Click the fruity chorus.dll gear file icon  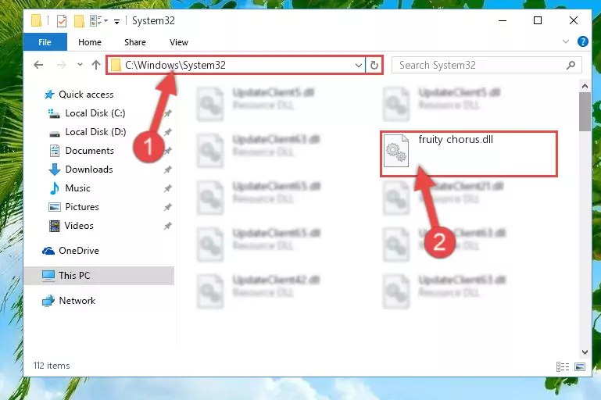tap(396, 151)
